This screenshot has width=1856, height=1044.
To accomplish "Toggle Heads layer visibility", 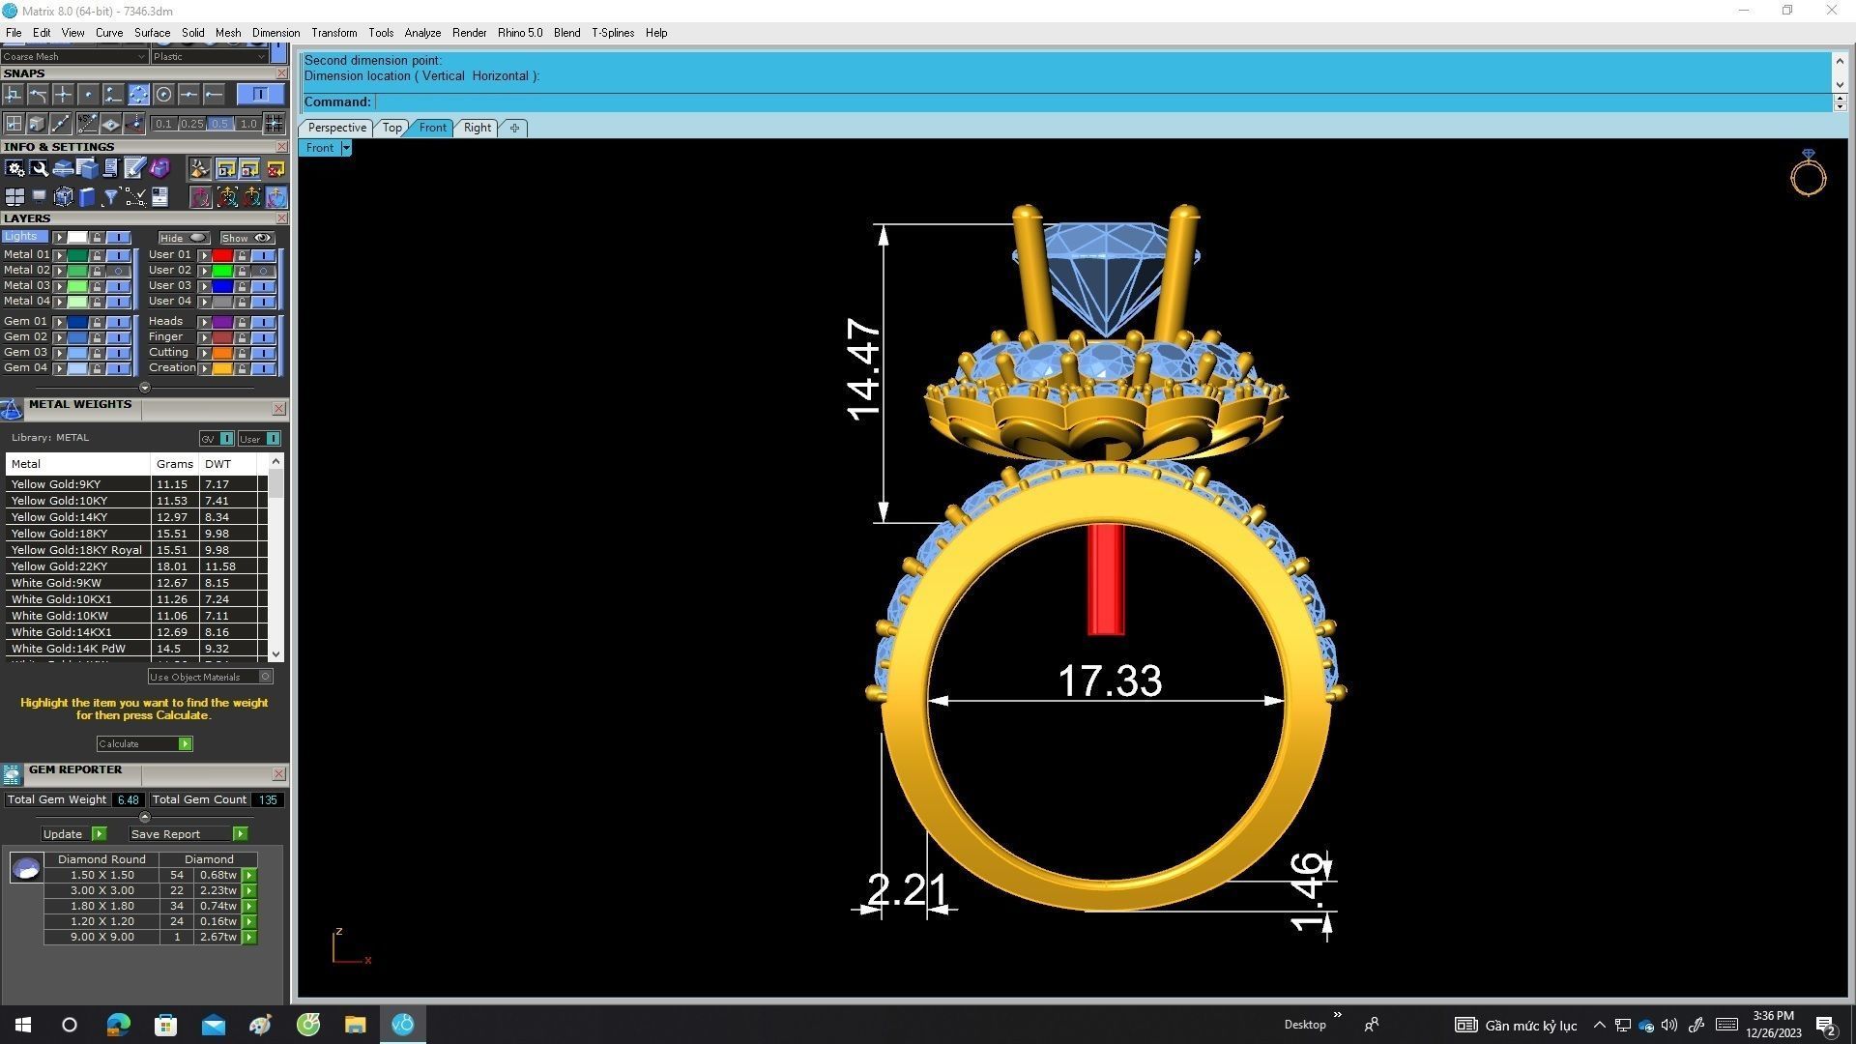I will 263,322.
